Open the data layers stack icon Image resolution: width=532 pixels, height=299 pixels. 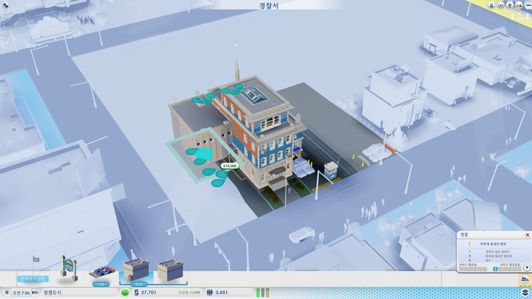526,293
